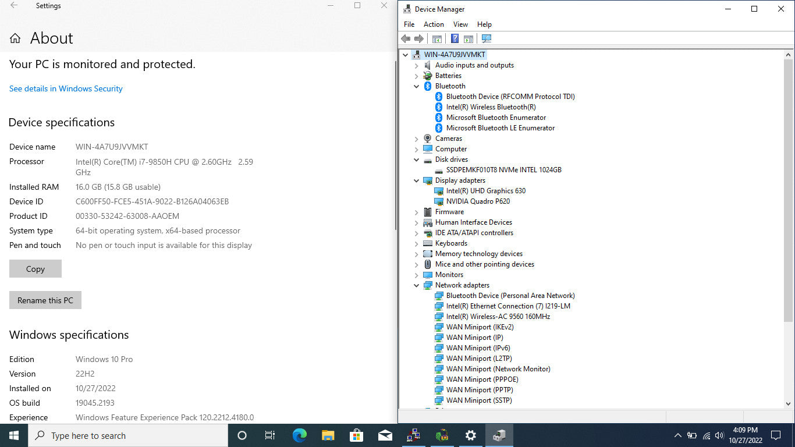Open See details in Windows Security link
Viewport: 795px width, 447px height.
point(66,88)
